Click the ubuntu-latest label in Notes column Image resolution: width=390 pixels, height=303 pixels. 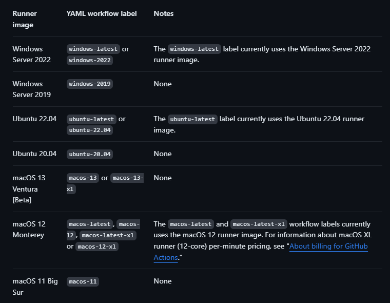click(192, 119)
